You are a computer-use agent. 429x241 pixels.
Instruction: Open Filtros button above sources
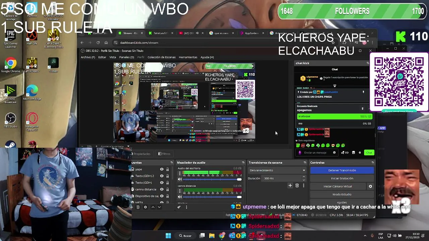pyautogui.click(x=164, y=154)
